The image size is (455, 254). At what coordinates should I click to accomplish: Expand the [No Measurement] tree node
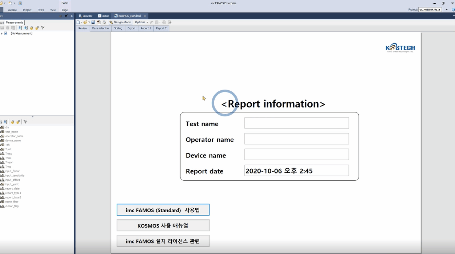tap(2, 33)
